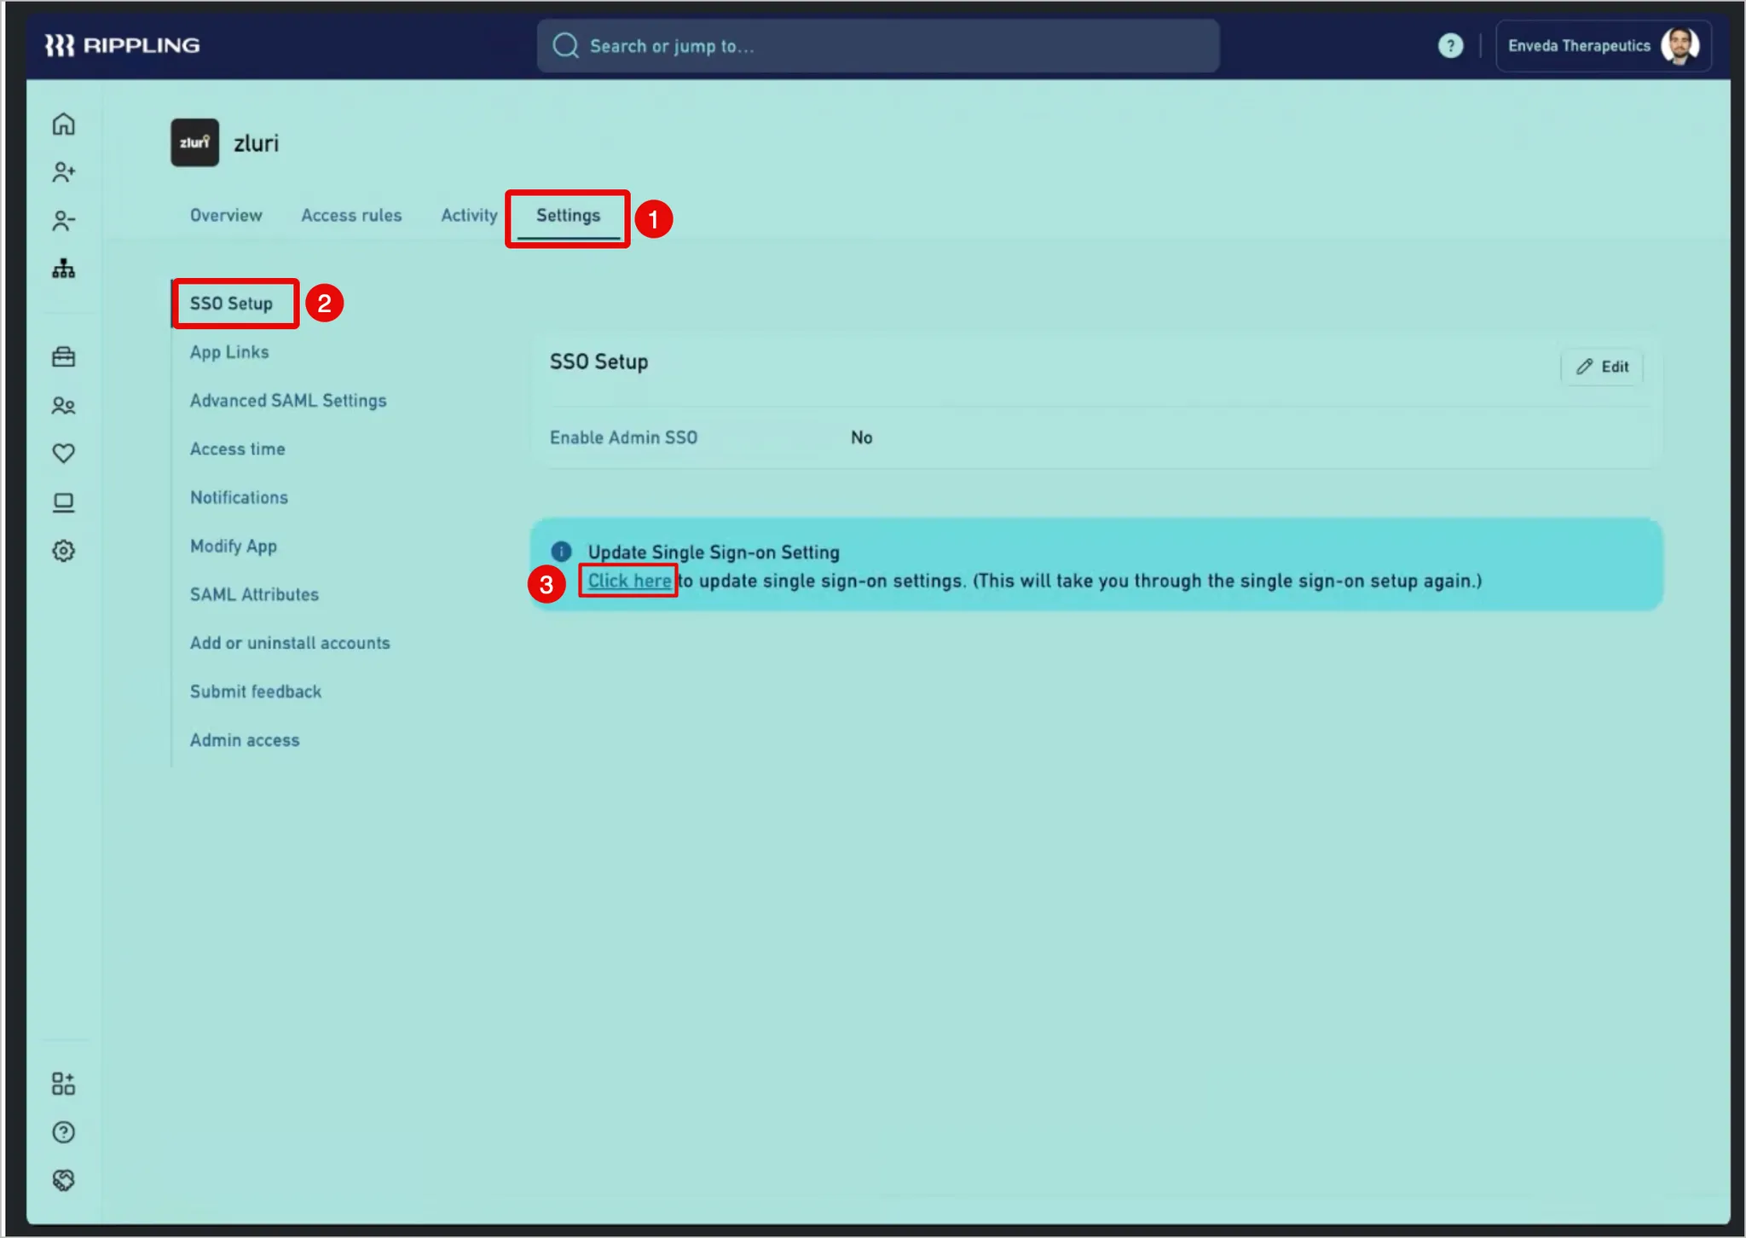Screen dimensions: 1746x1238
Task: Open Notifications settings
Action: [x=240, y=498]
